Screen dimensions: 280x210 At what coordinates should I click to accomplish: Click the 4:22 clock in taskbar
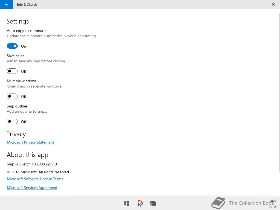coord(273,201)
